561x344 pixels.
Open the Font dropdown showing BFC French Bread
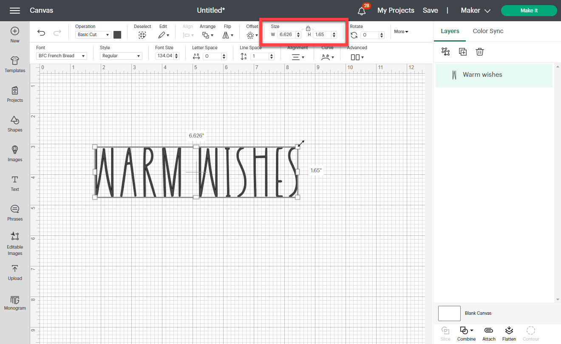[61, 56]
